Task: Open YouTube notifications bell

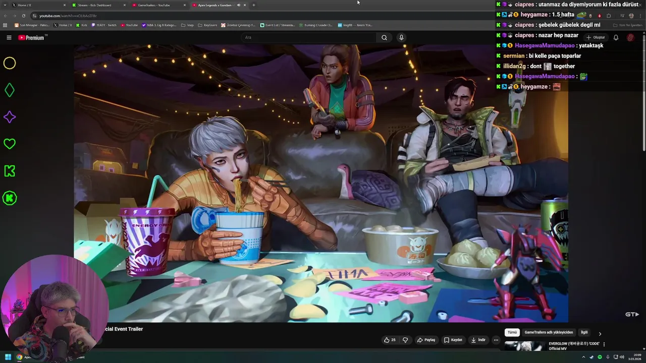Action: [x=616, y=37]
